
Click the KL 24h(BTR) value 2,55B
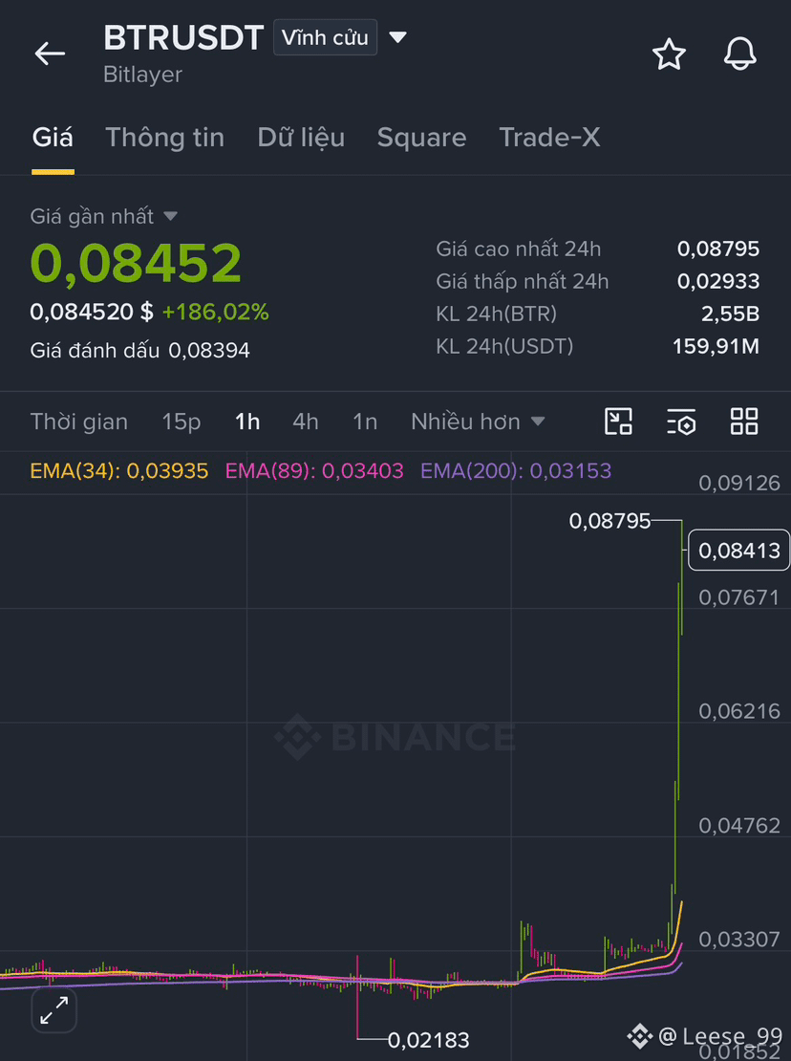[x=730, y=314]
